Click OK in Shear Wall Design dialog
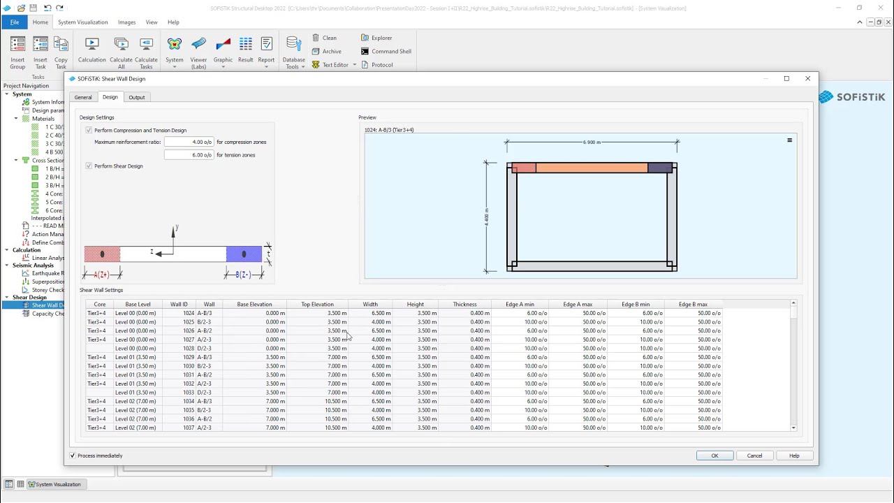Screen dimensions: 894x503 click(x=715, y=455)
